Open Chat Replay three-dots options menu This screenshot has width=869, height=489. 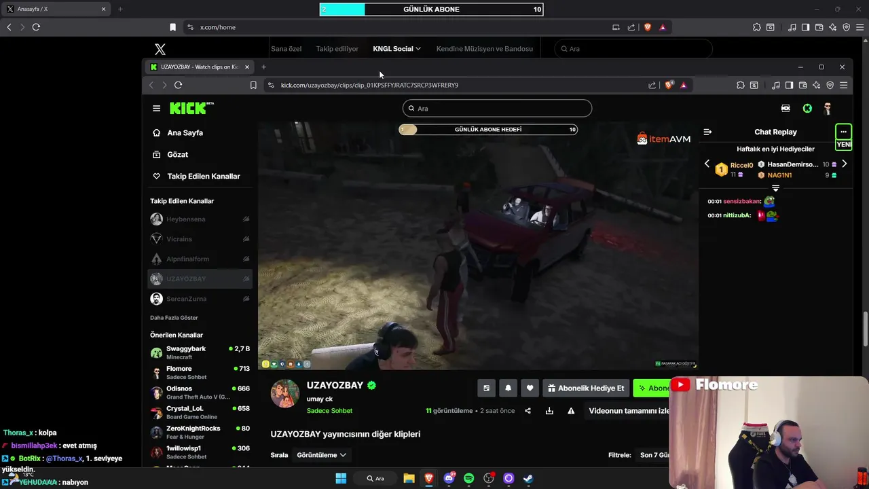tap(843, 132)
